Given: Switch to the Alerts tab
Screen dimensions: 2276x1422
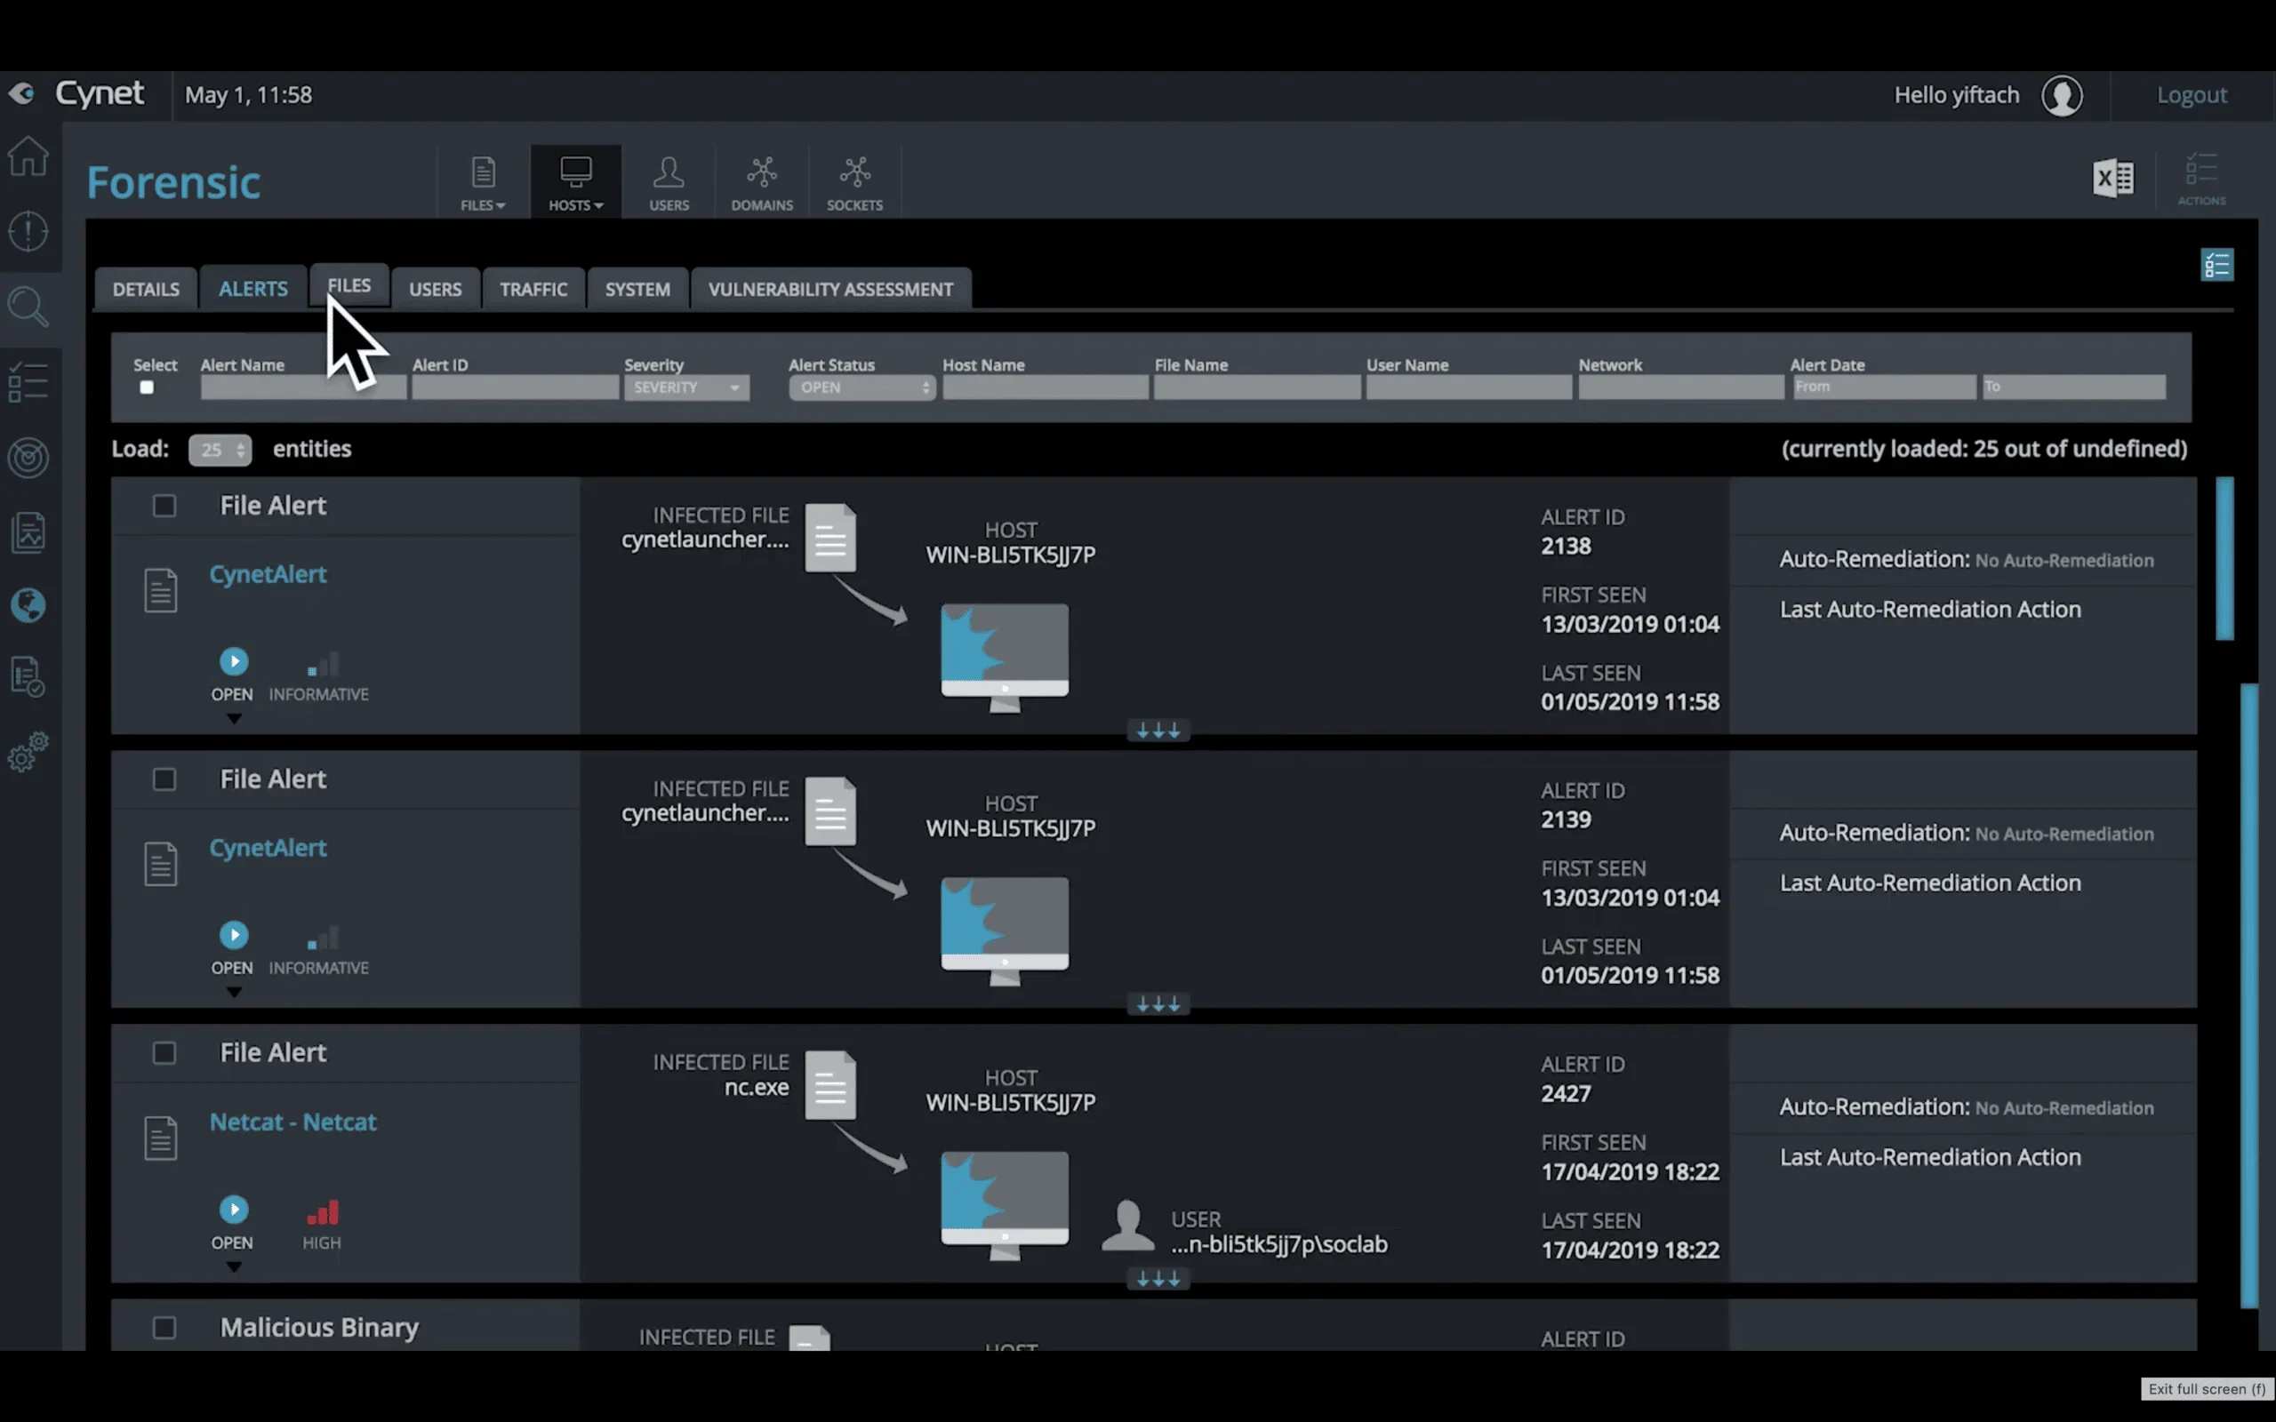Looking at the screenshot, I should point(253,289).
